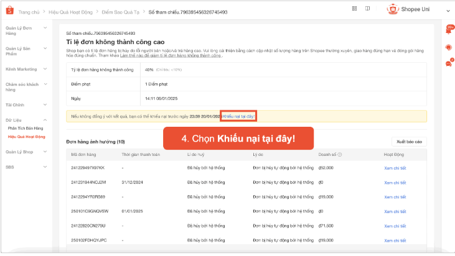Click the Khiếu nại tại đây! link
The width and height of the screenshot is (455, 256).
coord(238,116)
